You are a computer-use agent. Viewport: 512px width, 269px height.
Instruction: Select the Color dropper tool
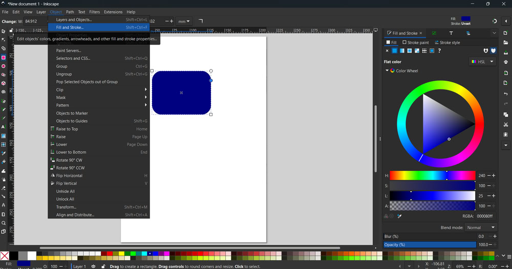pyautogui.click(x=3, y=153)
